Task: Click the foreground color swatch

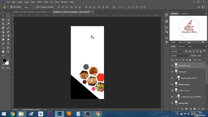Action: coord(4,60)
